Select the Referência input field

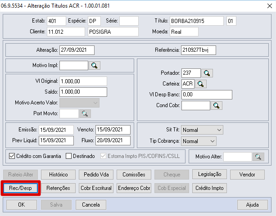click(199, 50)
